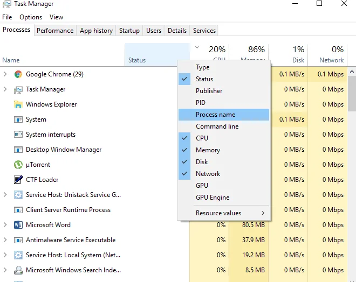The height and width of the screenshot is (282, 356).
Task: Expand Service Host: Unistack Service Group
Action: (5, 195)
